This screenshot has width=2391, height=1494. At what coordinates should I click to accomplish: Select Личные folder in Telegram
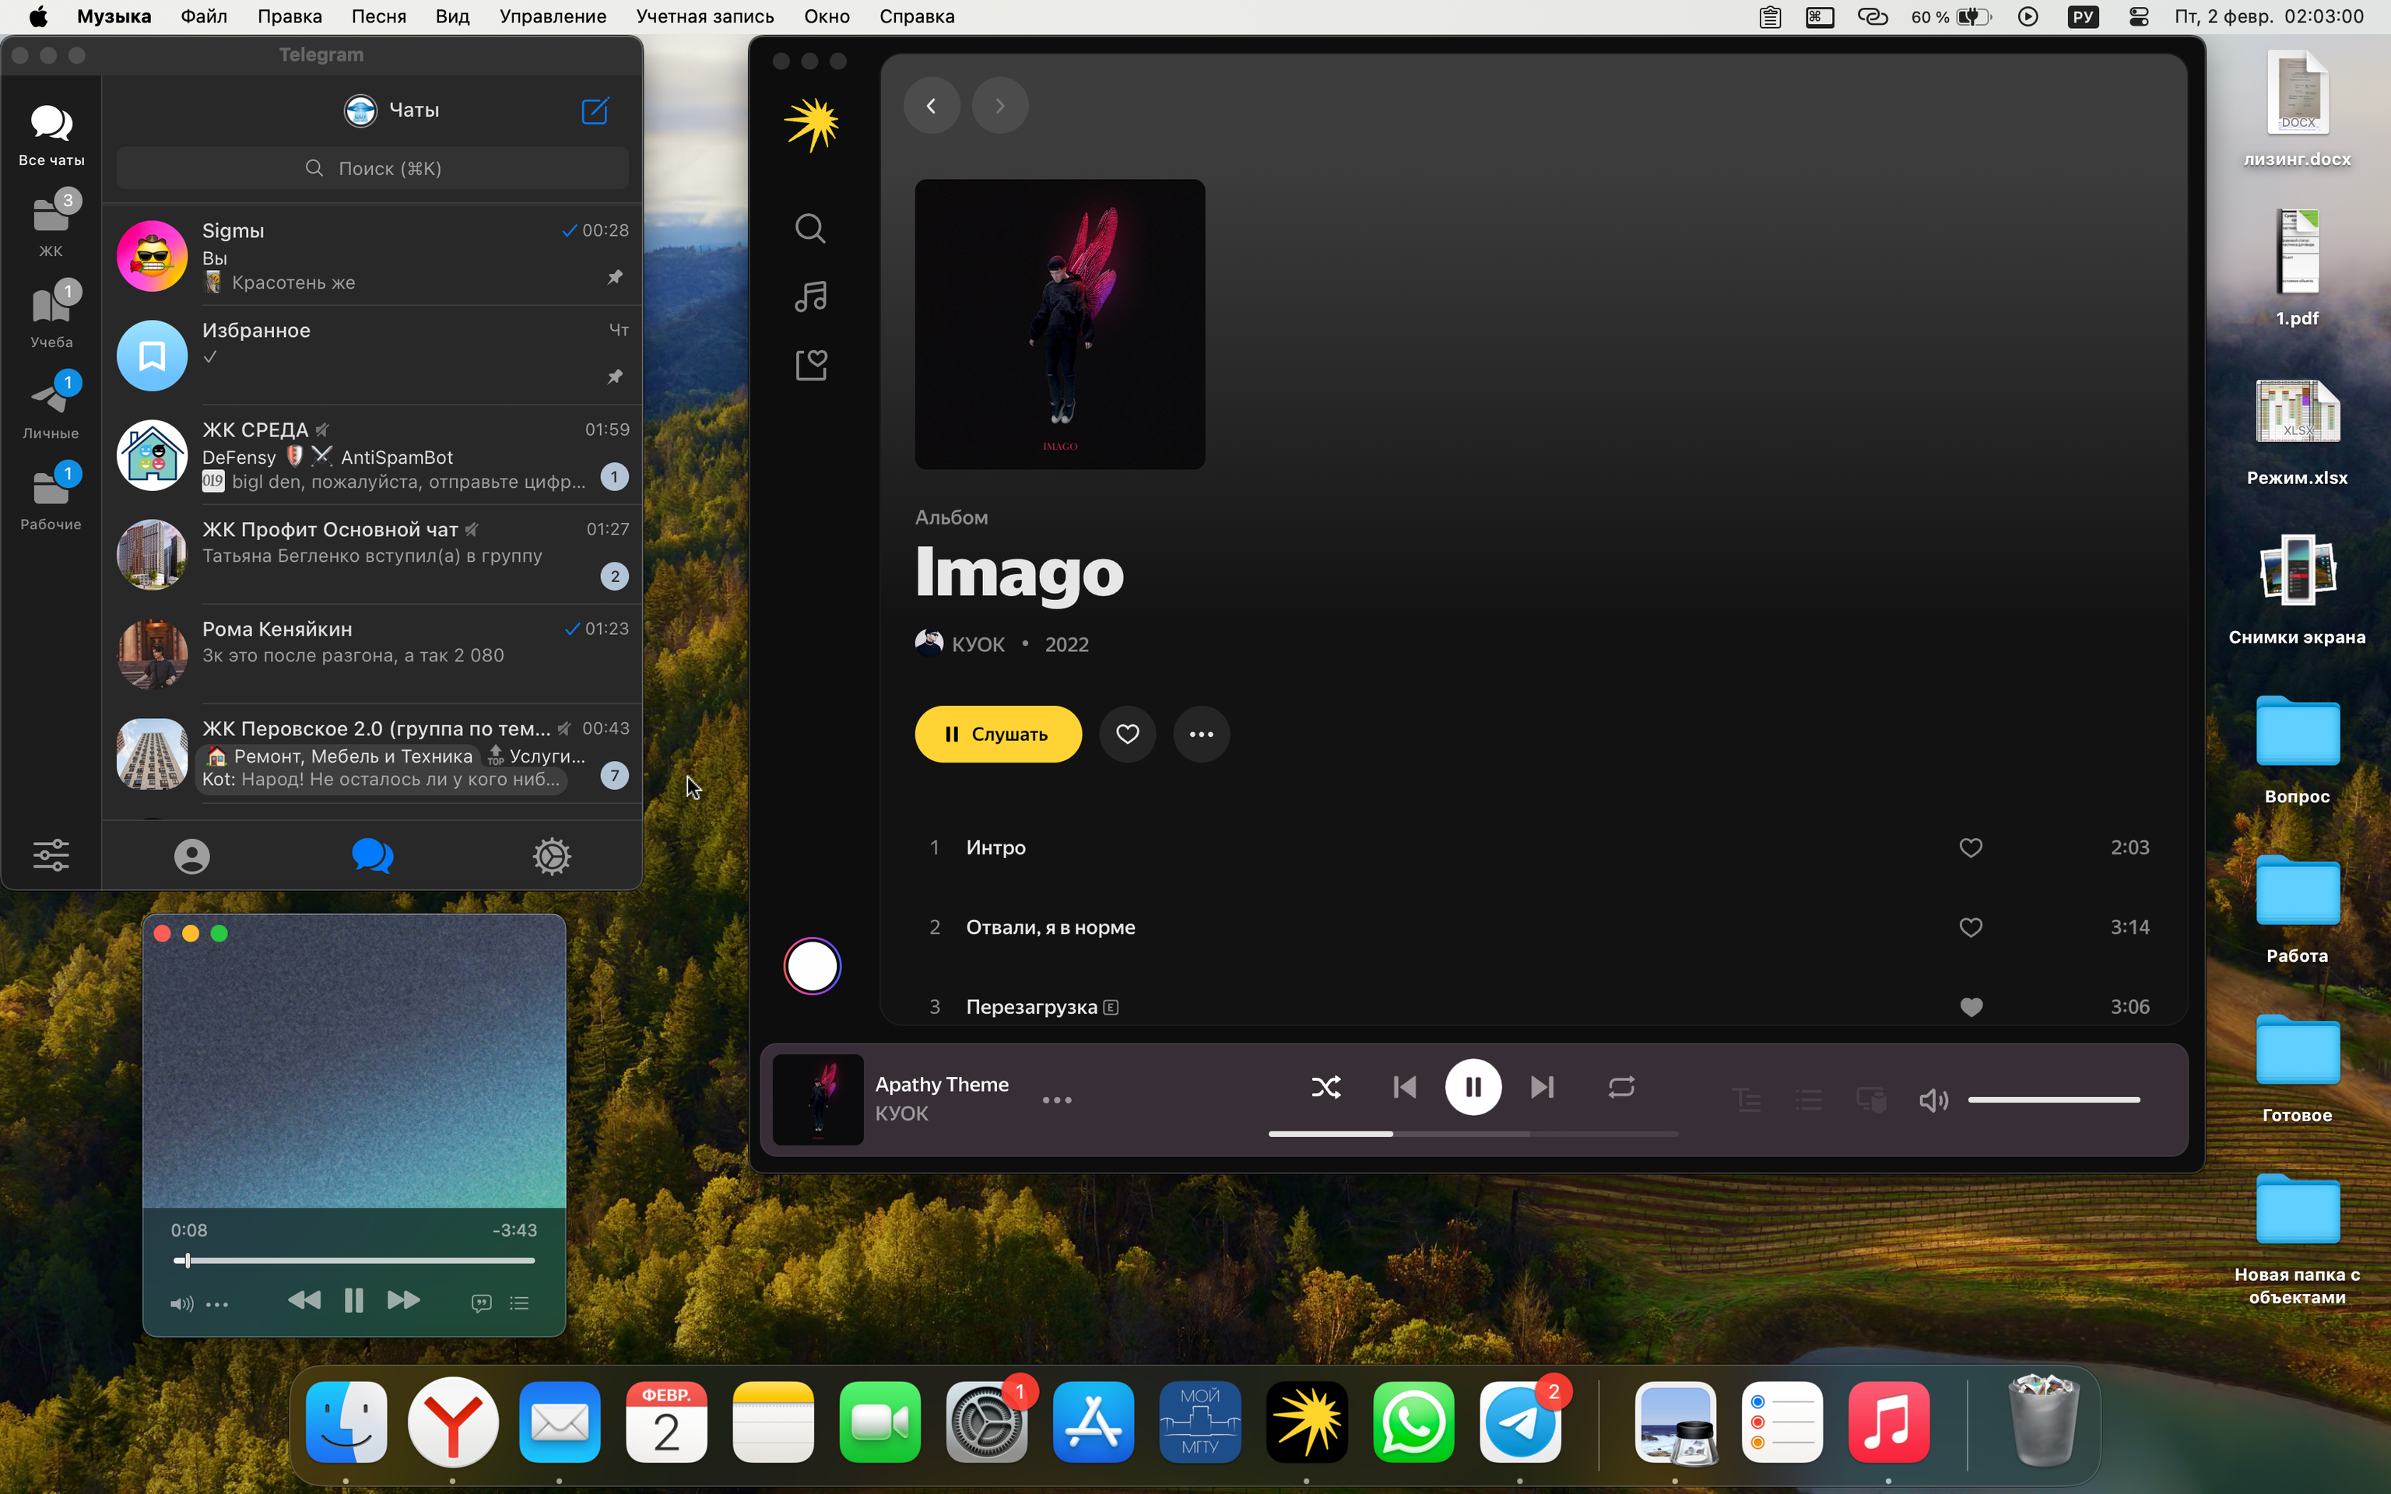tap(51, 406)
